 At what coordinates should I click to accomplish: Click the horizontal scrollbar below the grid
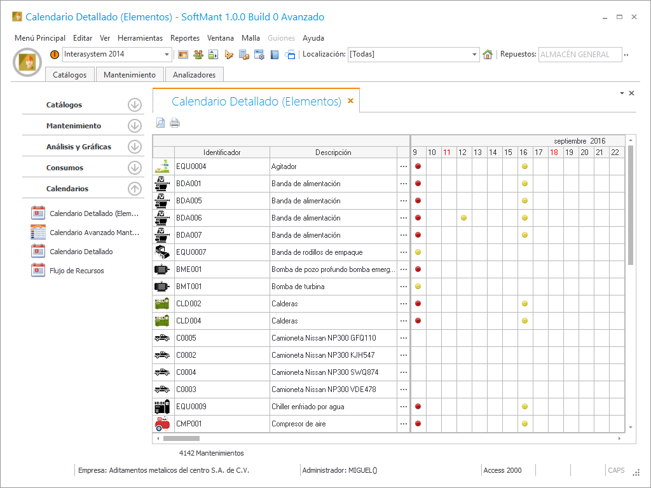tap(181, 438)
